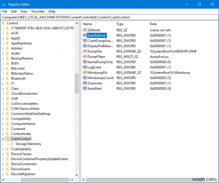Expand the DeviceMigration tree node
219x183 pixels.
[3, 174]
